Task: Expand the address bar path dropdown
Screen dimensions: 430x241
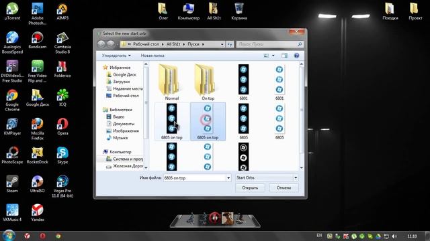Action: pos(222,44)
